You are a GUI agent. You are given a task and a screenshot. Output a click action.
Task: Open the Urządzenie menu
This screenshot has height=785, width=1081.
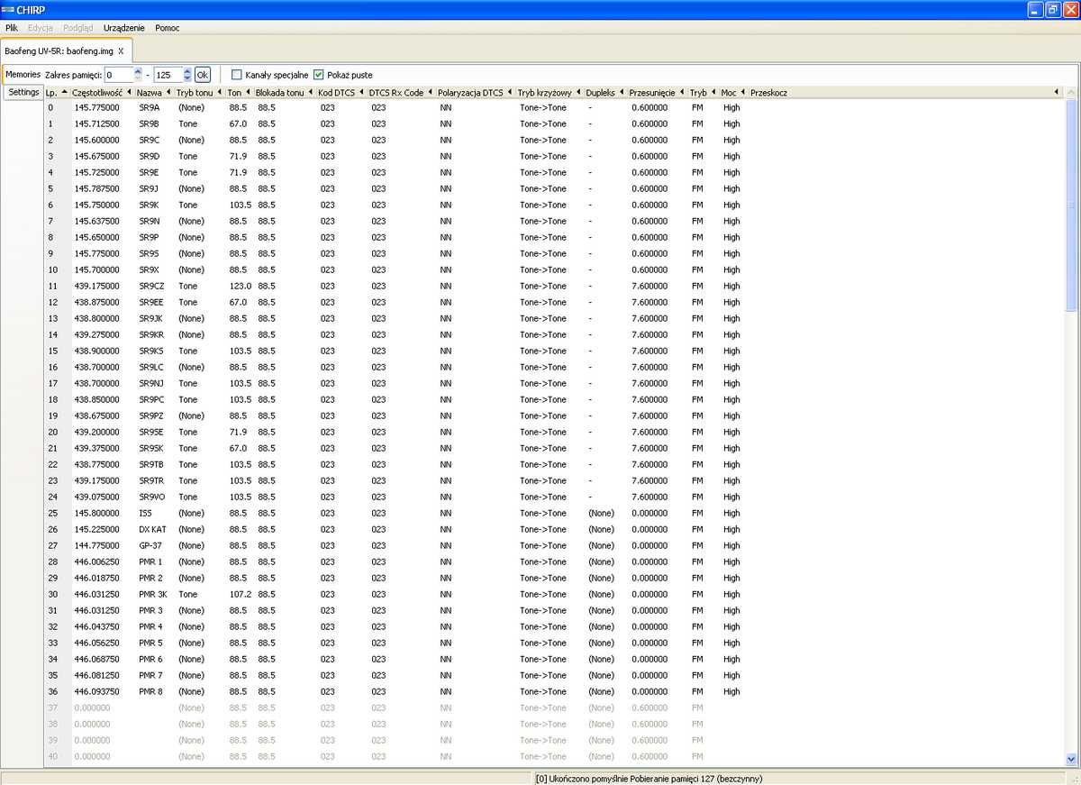click(123, 28)
